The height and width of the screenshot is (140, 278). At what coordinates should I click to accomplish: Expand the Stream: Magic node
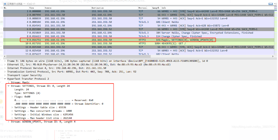point(9,82)
